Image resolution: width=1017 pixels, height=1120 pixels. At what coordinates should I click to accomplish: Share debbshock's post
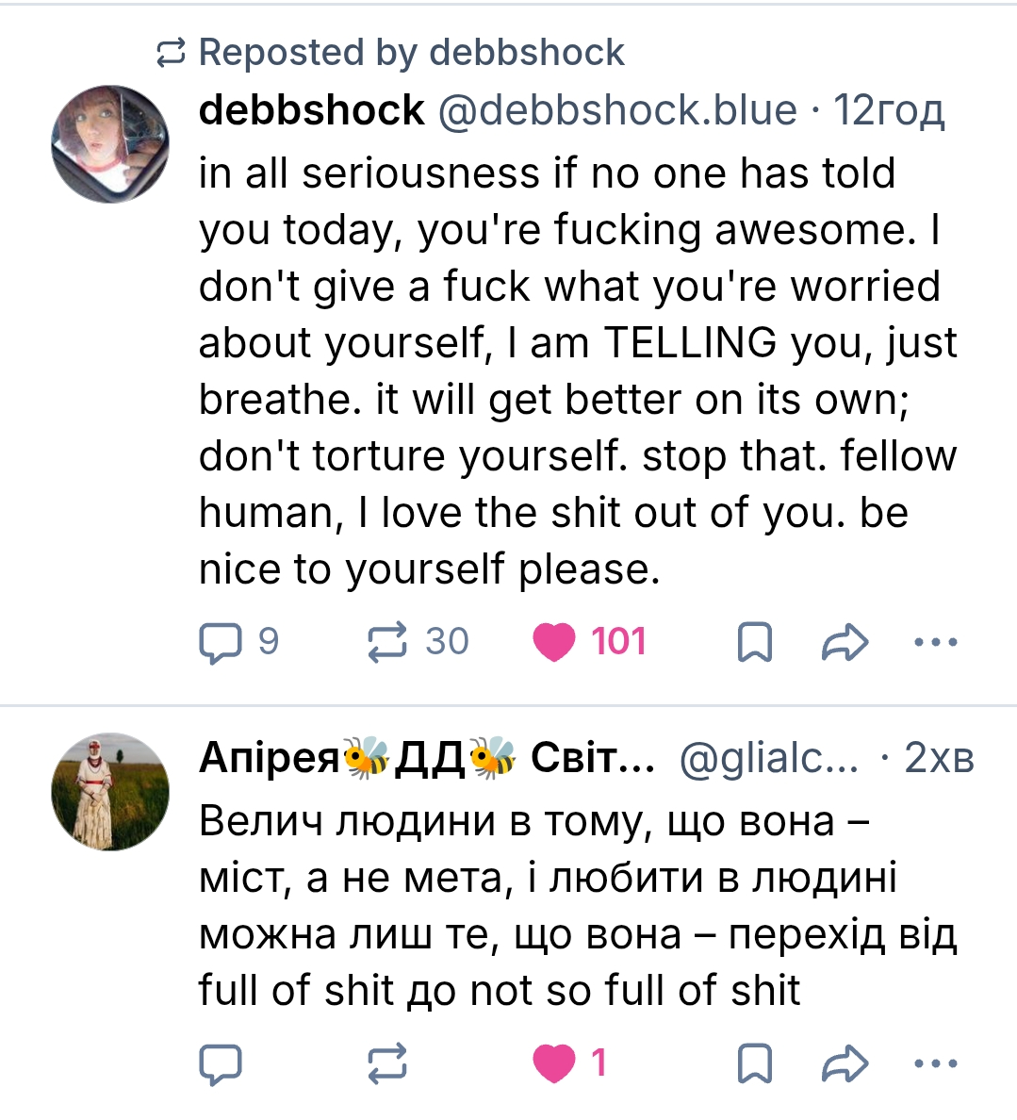click(844, 642)
